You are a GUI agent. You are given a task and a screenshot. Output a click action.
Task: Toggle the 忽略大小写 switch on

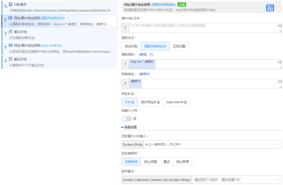point(126,119)
